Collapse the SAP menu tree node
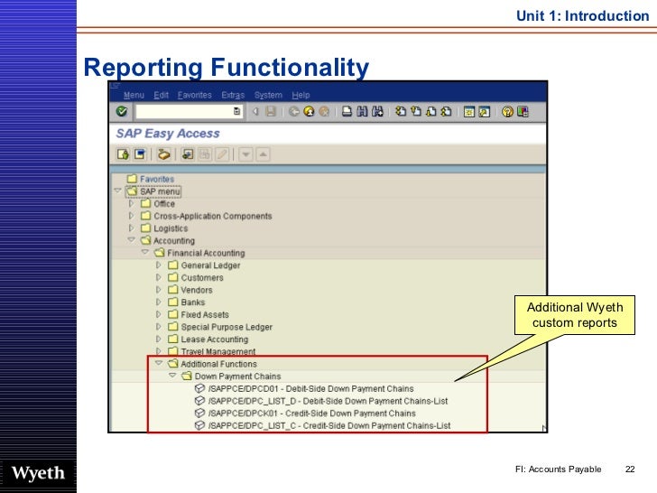The image size is (657, 493). (117, 191)
